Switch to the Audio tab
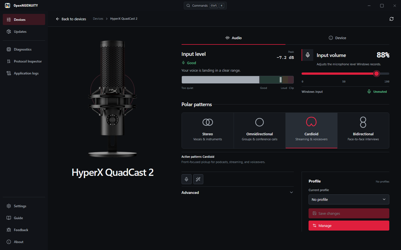 coord(233,38)
